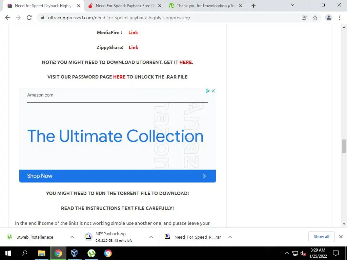Click HERE for the password page
This screenshot has height=260, width=347.
pyautogui.click(x=119, y=77)
